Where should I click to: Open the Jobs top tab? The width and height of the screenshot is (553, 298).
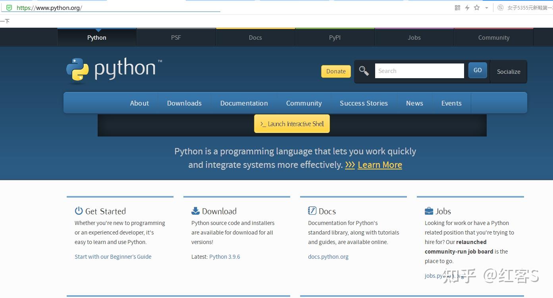coord(414,37)
